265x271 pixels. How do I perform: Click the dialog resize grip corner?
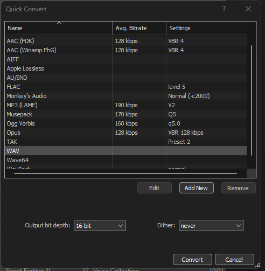[257, 265]
